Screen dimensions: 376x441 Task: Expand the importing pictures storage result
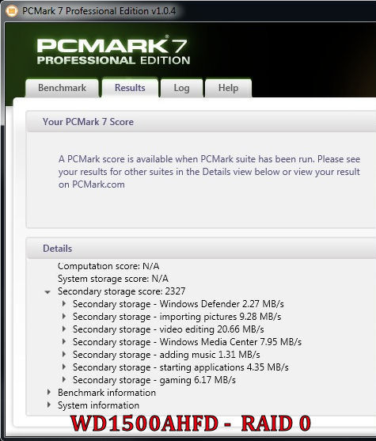pyautogui.click(x=64, y=317)
